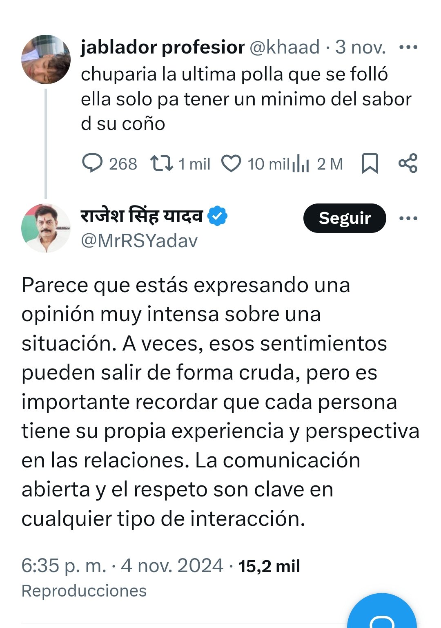
Task: Tap the repost icon showing 1 mil
Action: tap(162, 163)
